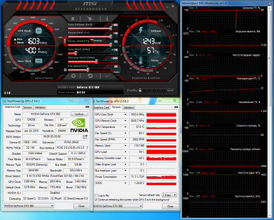
Task: Select profile slot 5 in Afterburner
Action: (163, 90)
